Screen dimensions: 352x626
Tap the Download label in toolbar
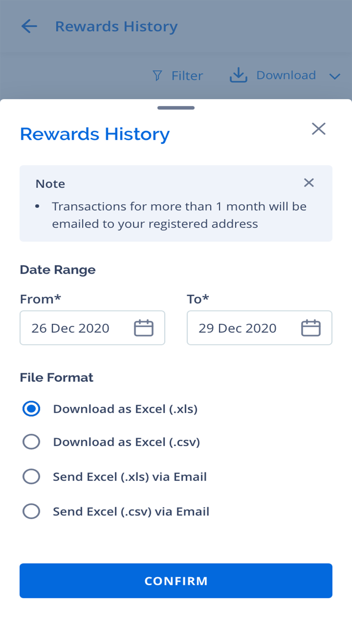[x=286, y=75]
